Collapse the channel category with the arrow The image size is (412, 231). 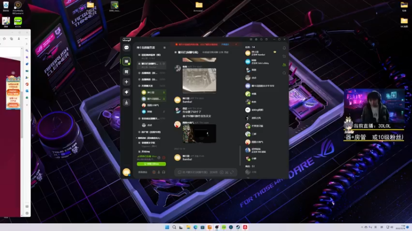[136, 138]
